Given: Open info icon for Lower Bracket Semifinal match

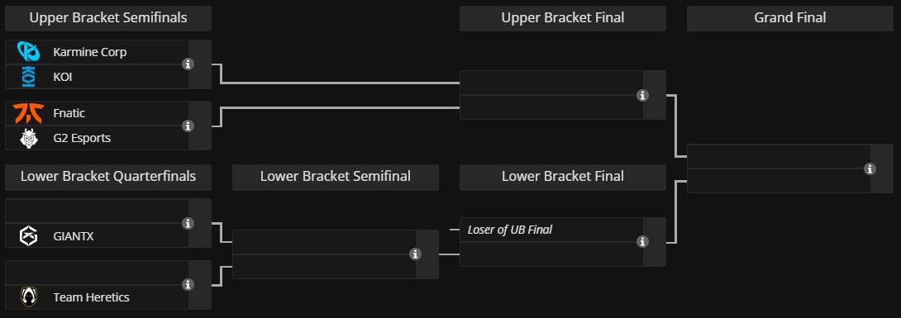Looking at the screenshot, I should point(415,254).
